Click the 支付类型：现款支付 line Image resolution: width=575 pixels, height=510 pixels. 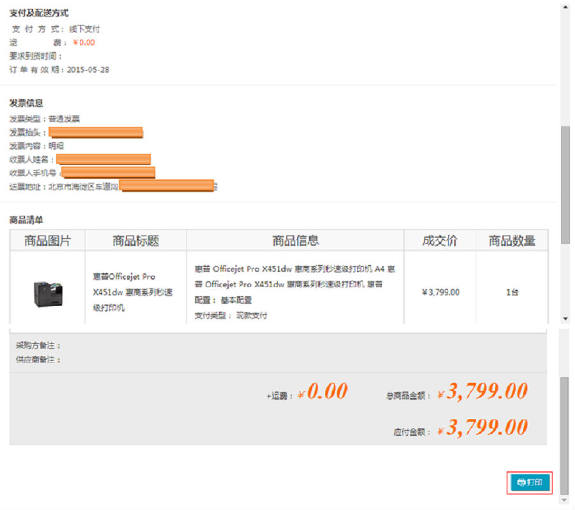[231, 315]
